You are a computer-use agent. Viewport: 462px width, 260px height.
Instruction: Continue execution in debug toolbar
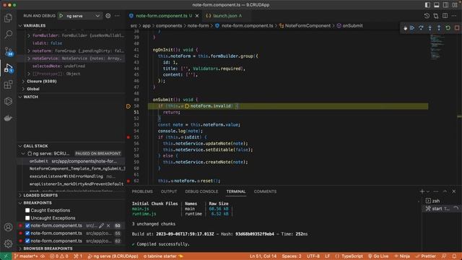[412, 27]
